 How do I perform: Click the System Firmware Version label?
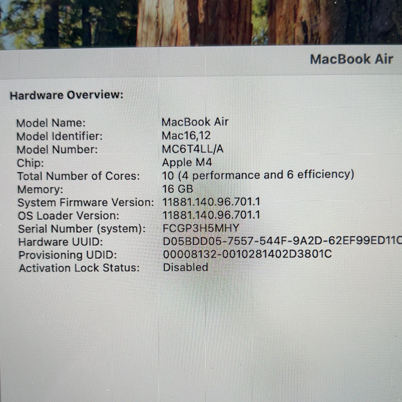(x=86, y=203)
